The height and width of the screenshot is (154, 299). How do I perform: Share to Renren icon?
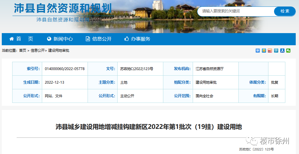[282, 51]
